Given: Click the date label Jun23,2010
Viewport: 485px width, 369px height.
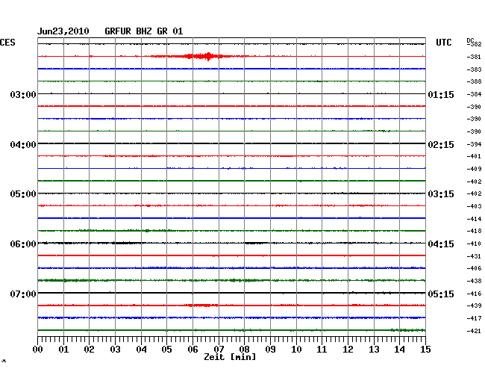Looking at the screenshot, I should (63, 31).
